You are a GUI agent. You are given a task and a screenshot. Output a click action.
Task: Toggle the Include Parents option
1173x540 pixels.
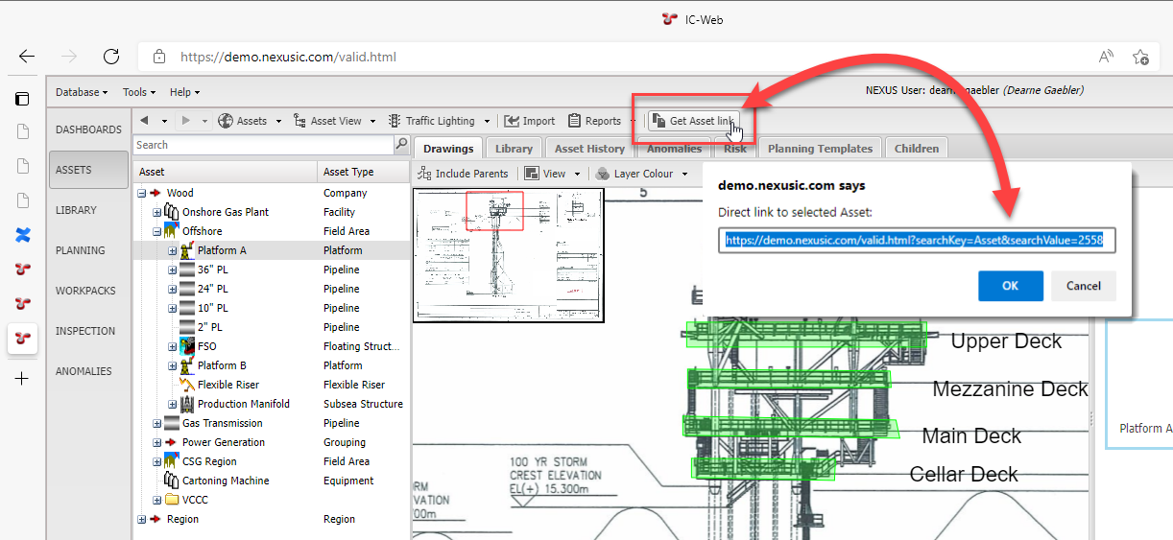pos(463,174)
